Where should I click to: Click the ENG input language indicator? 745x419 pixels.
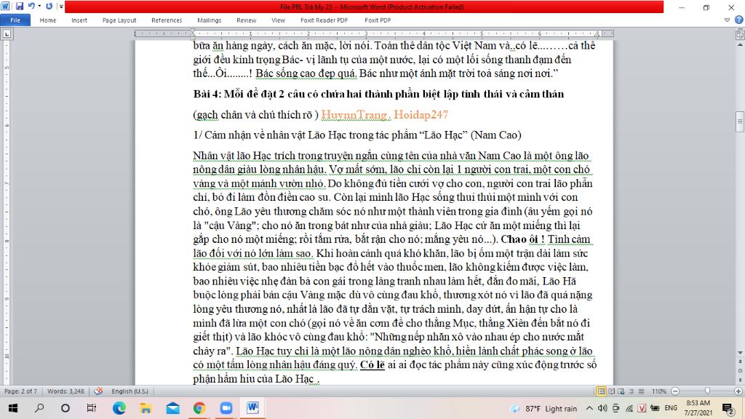click(671, 408)
